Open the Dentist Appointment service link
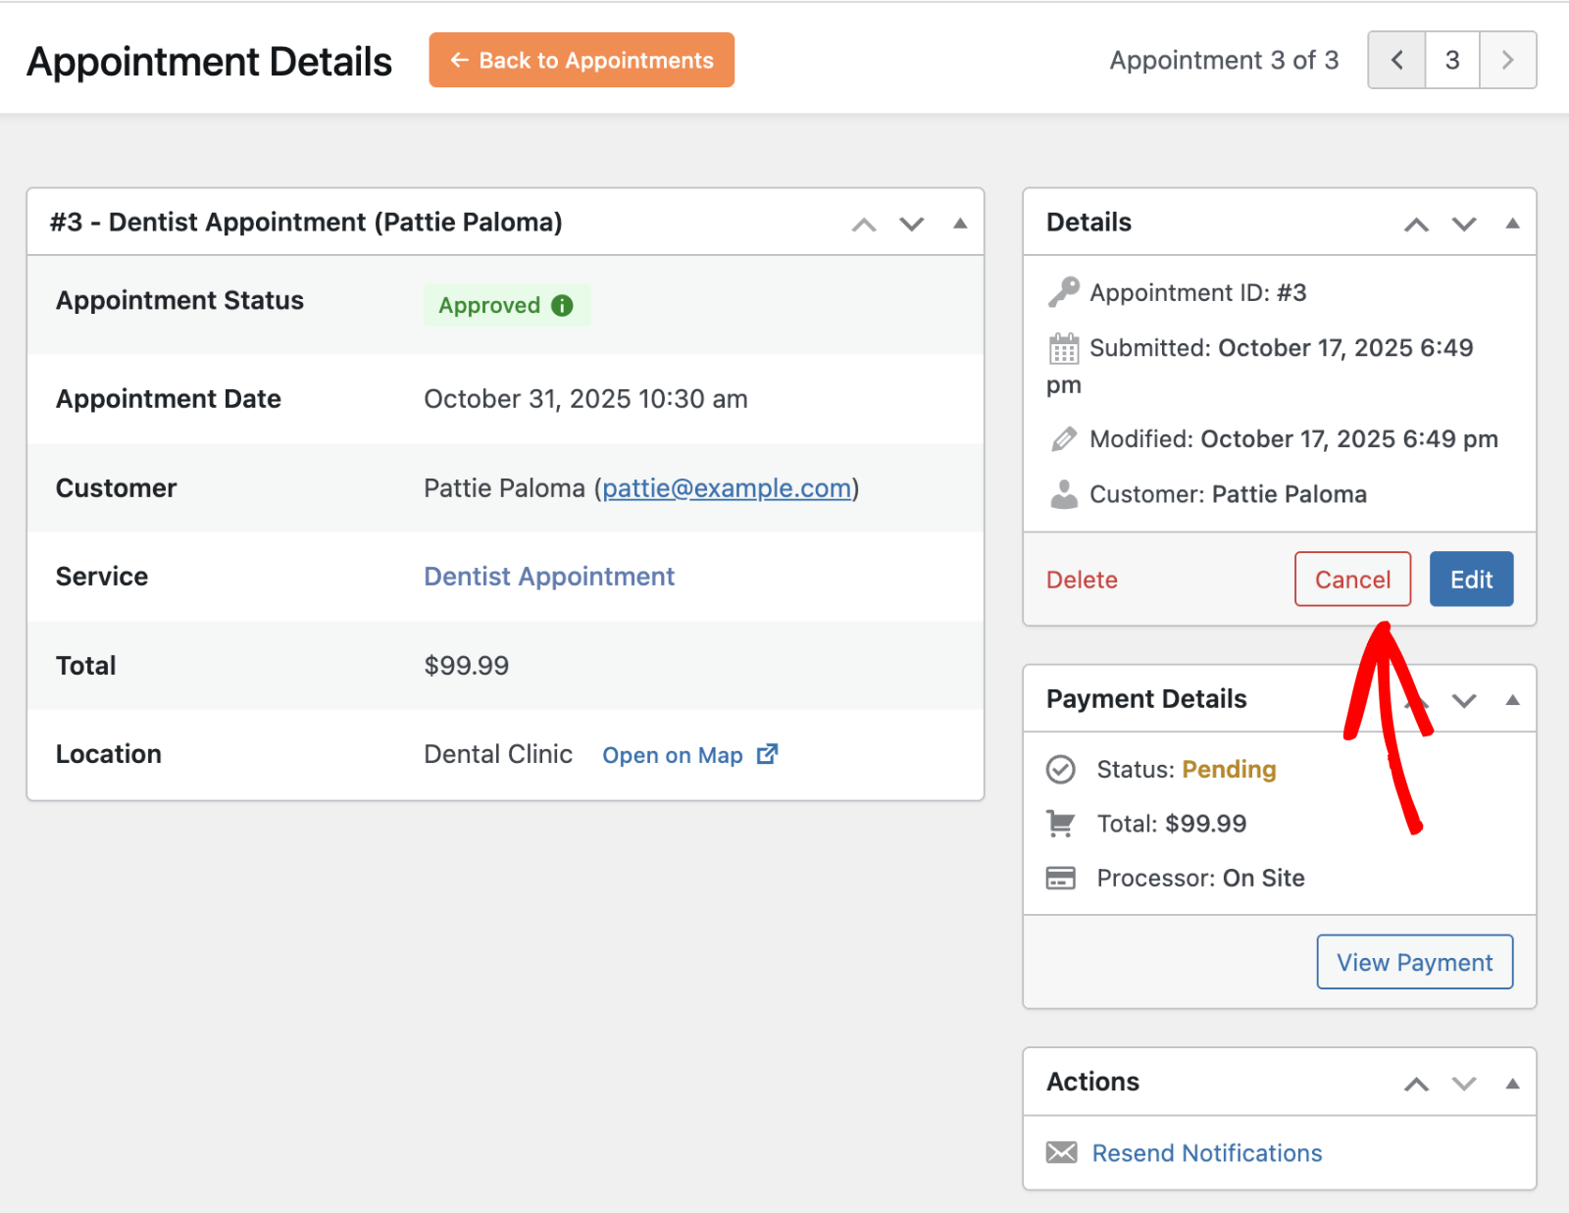 click(548, 577)
